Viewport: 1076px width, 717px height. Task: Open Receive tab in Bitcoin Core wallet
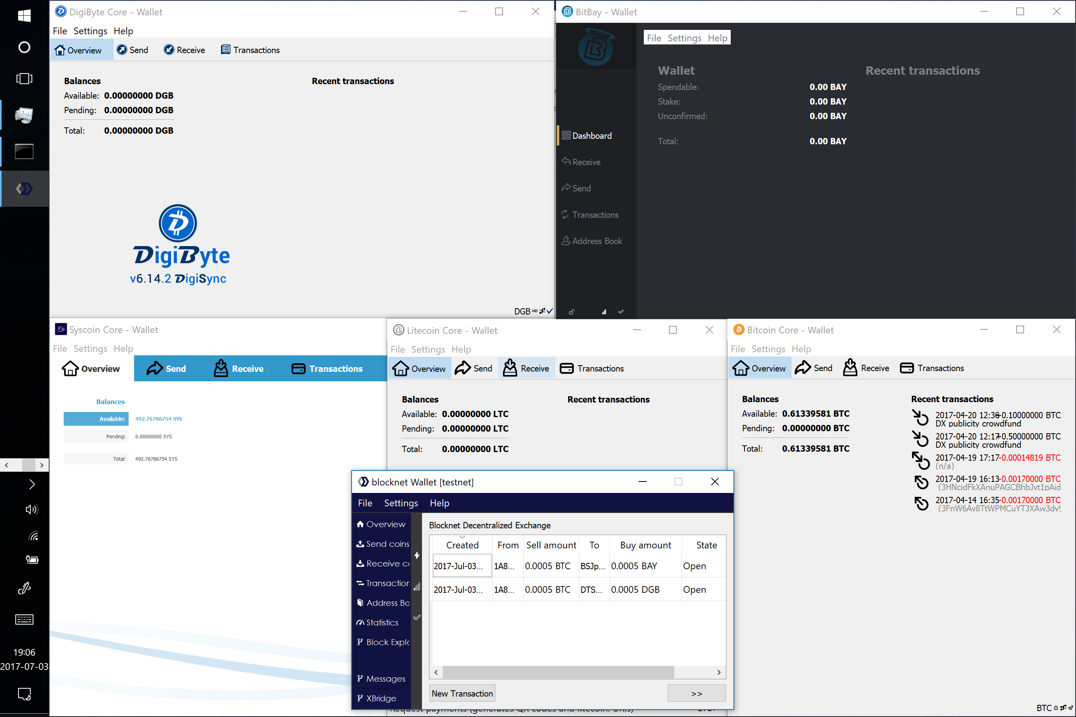coord(866,368)
